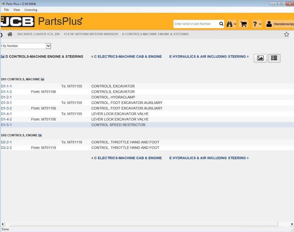This screenshot has width=294, height=232.
Task: Click the question mark help icon
Action: tap(255, 24)
